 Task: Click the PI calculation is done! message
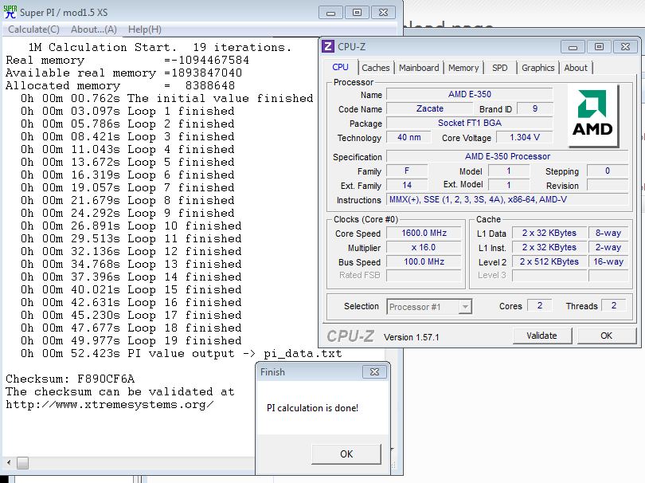click(312, 408)
